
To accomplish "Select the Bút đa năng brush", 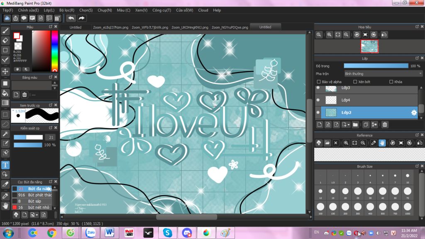I will pyautogui.click(x=32, y=189).
